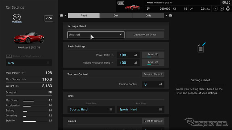
Task: Open the Rear Tires Sports: Hard dropdown
Action: pyautogui.click(x=141, y=109)
